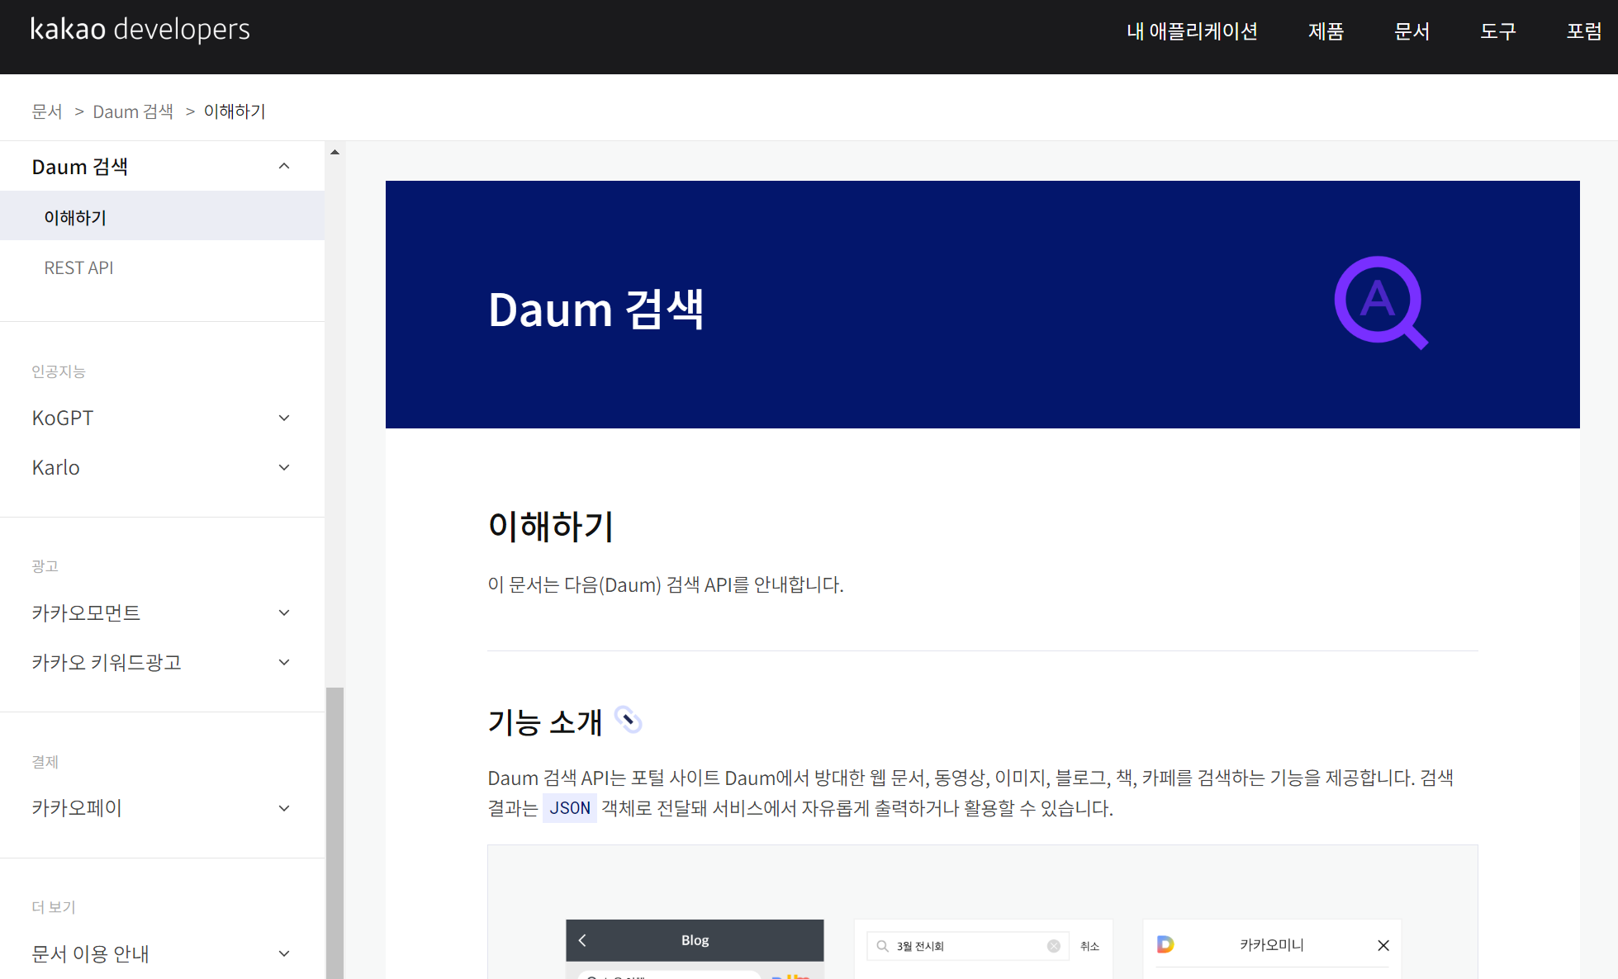This screenshot has height=979, width=1618.
Task: Click the anchor link icon beside 기능 소개
Action: pyautogui.click(x=629, y=721)
